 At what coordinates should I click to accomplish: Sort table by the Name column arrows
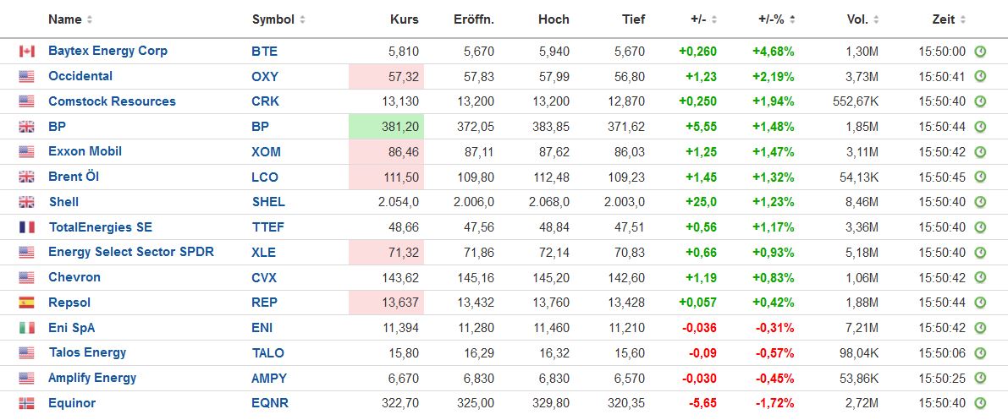point(91,19)
